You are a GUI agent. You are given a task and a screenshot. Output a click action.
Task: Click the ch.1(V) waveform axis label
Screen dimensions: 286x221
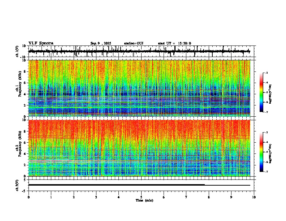(17, 51)
